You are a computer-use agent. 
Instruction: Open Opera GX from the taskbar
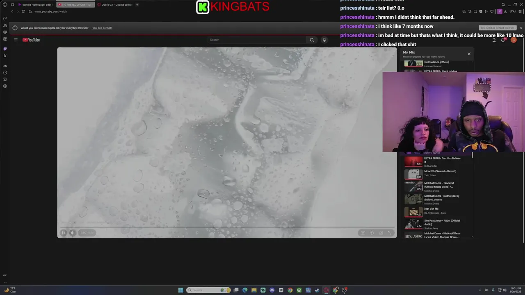[x=326, y=290]
